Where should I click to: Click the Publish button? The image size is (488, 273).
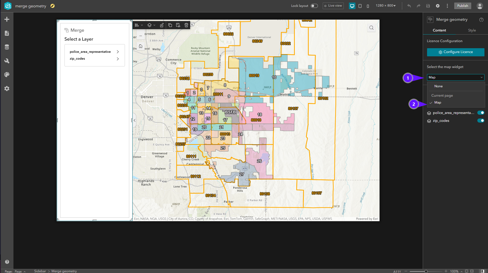pyautogui.click(x=462, y=6)
